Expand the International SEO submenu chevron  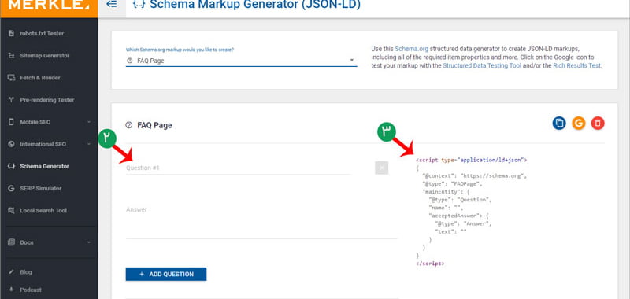click(89, 144)
